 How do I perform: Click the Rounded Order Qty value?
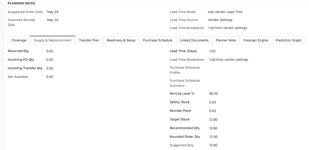[x=213, y=137]
